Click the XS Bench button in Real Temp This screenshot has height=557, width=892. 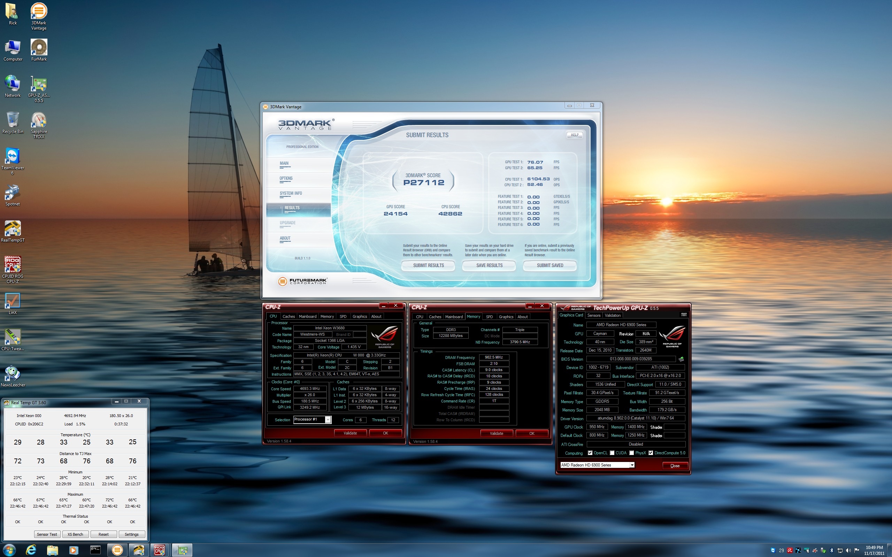pyautogui.click(x=75, y=534)
